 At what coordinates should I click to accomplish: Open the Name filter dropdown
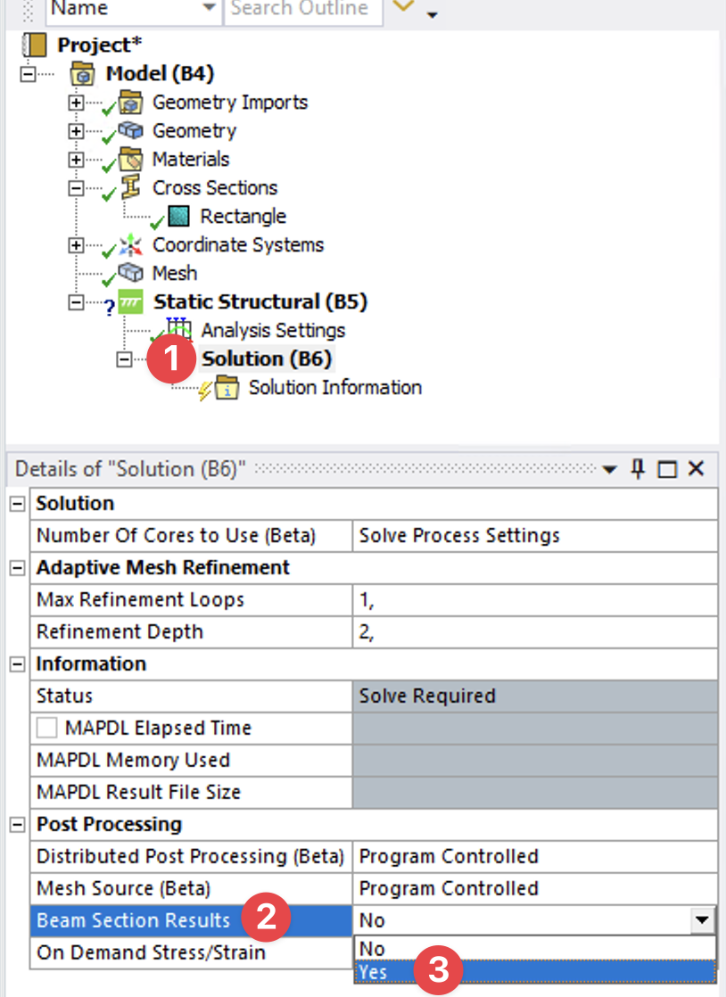point(209,9)
